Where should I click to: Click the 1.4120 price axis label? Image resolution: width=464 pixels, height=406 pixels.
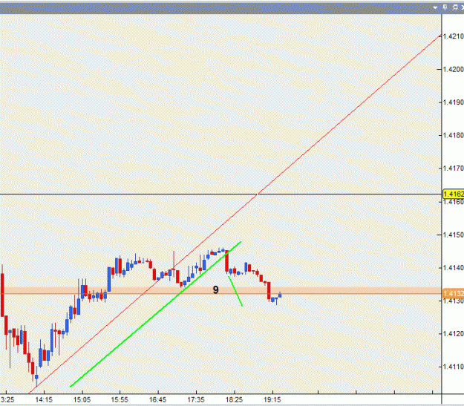point(454,334)
